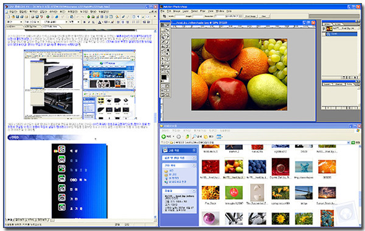This screenshot has width=365, height=231.
Task: Switch to the Channels tab in Photoshop
Action: tap(339, 84)
